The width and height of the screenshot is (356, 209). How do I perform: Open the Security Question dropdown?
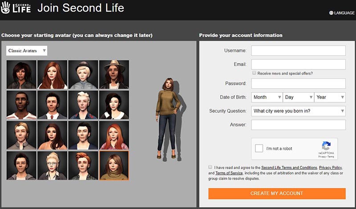click(x=298, y=111)
